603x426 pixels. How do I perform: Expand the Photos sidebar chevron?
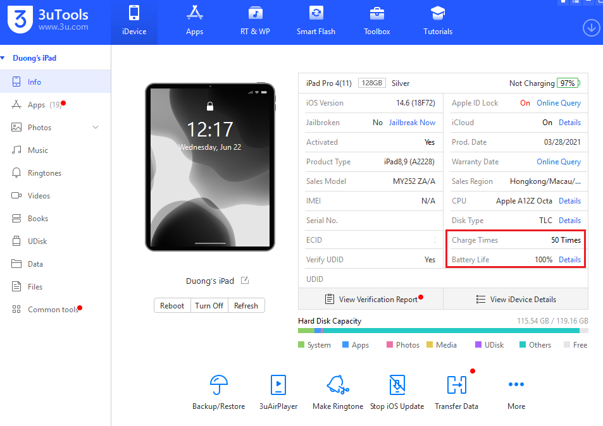[x=96, y=128]
